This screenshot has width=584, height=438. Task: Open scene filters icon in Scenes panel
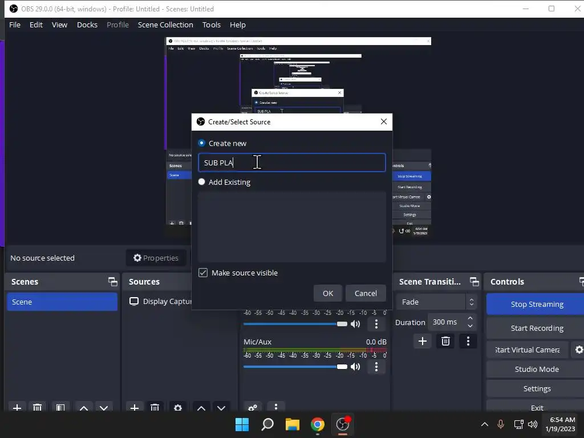point(60,407)
